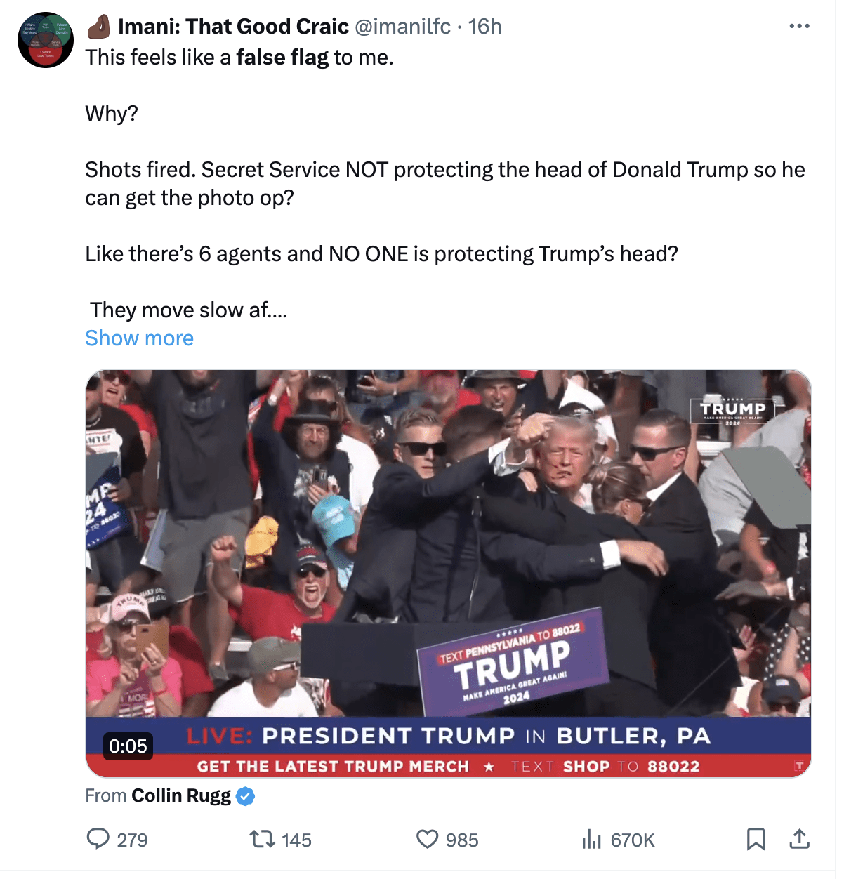
Task: Expand the post with Show more
Action: (139, 338)
